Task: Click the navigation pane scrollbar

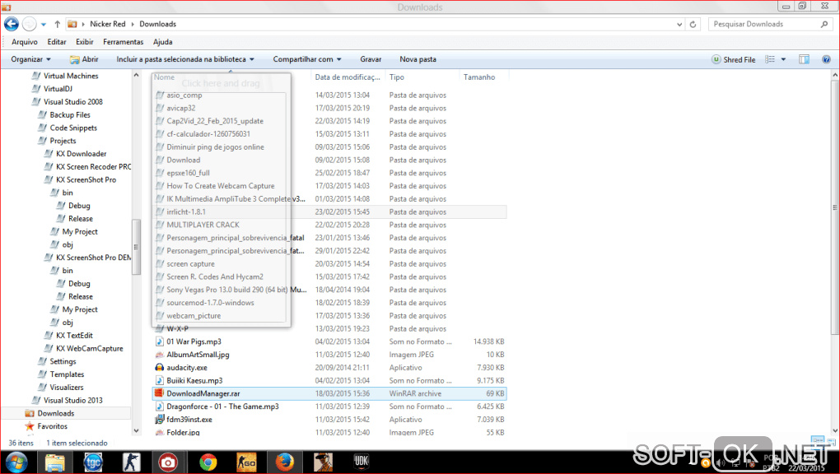Action: click(x=136, y=246)
